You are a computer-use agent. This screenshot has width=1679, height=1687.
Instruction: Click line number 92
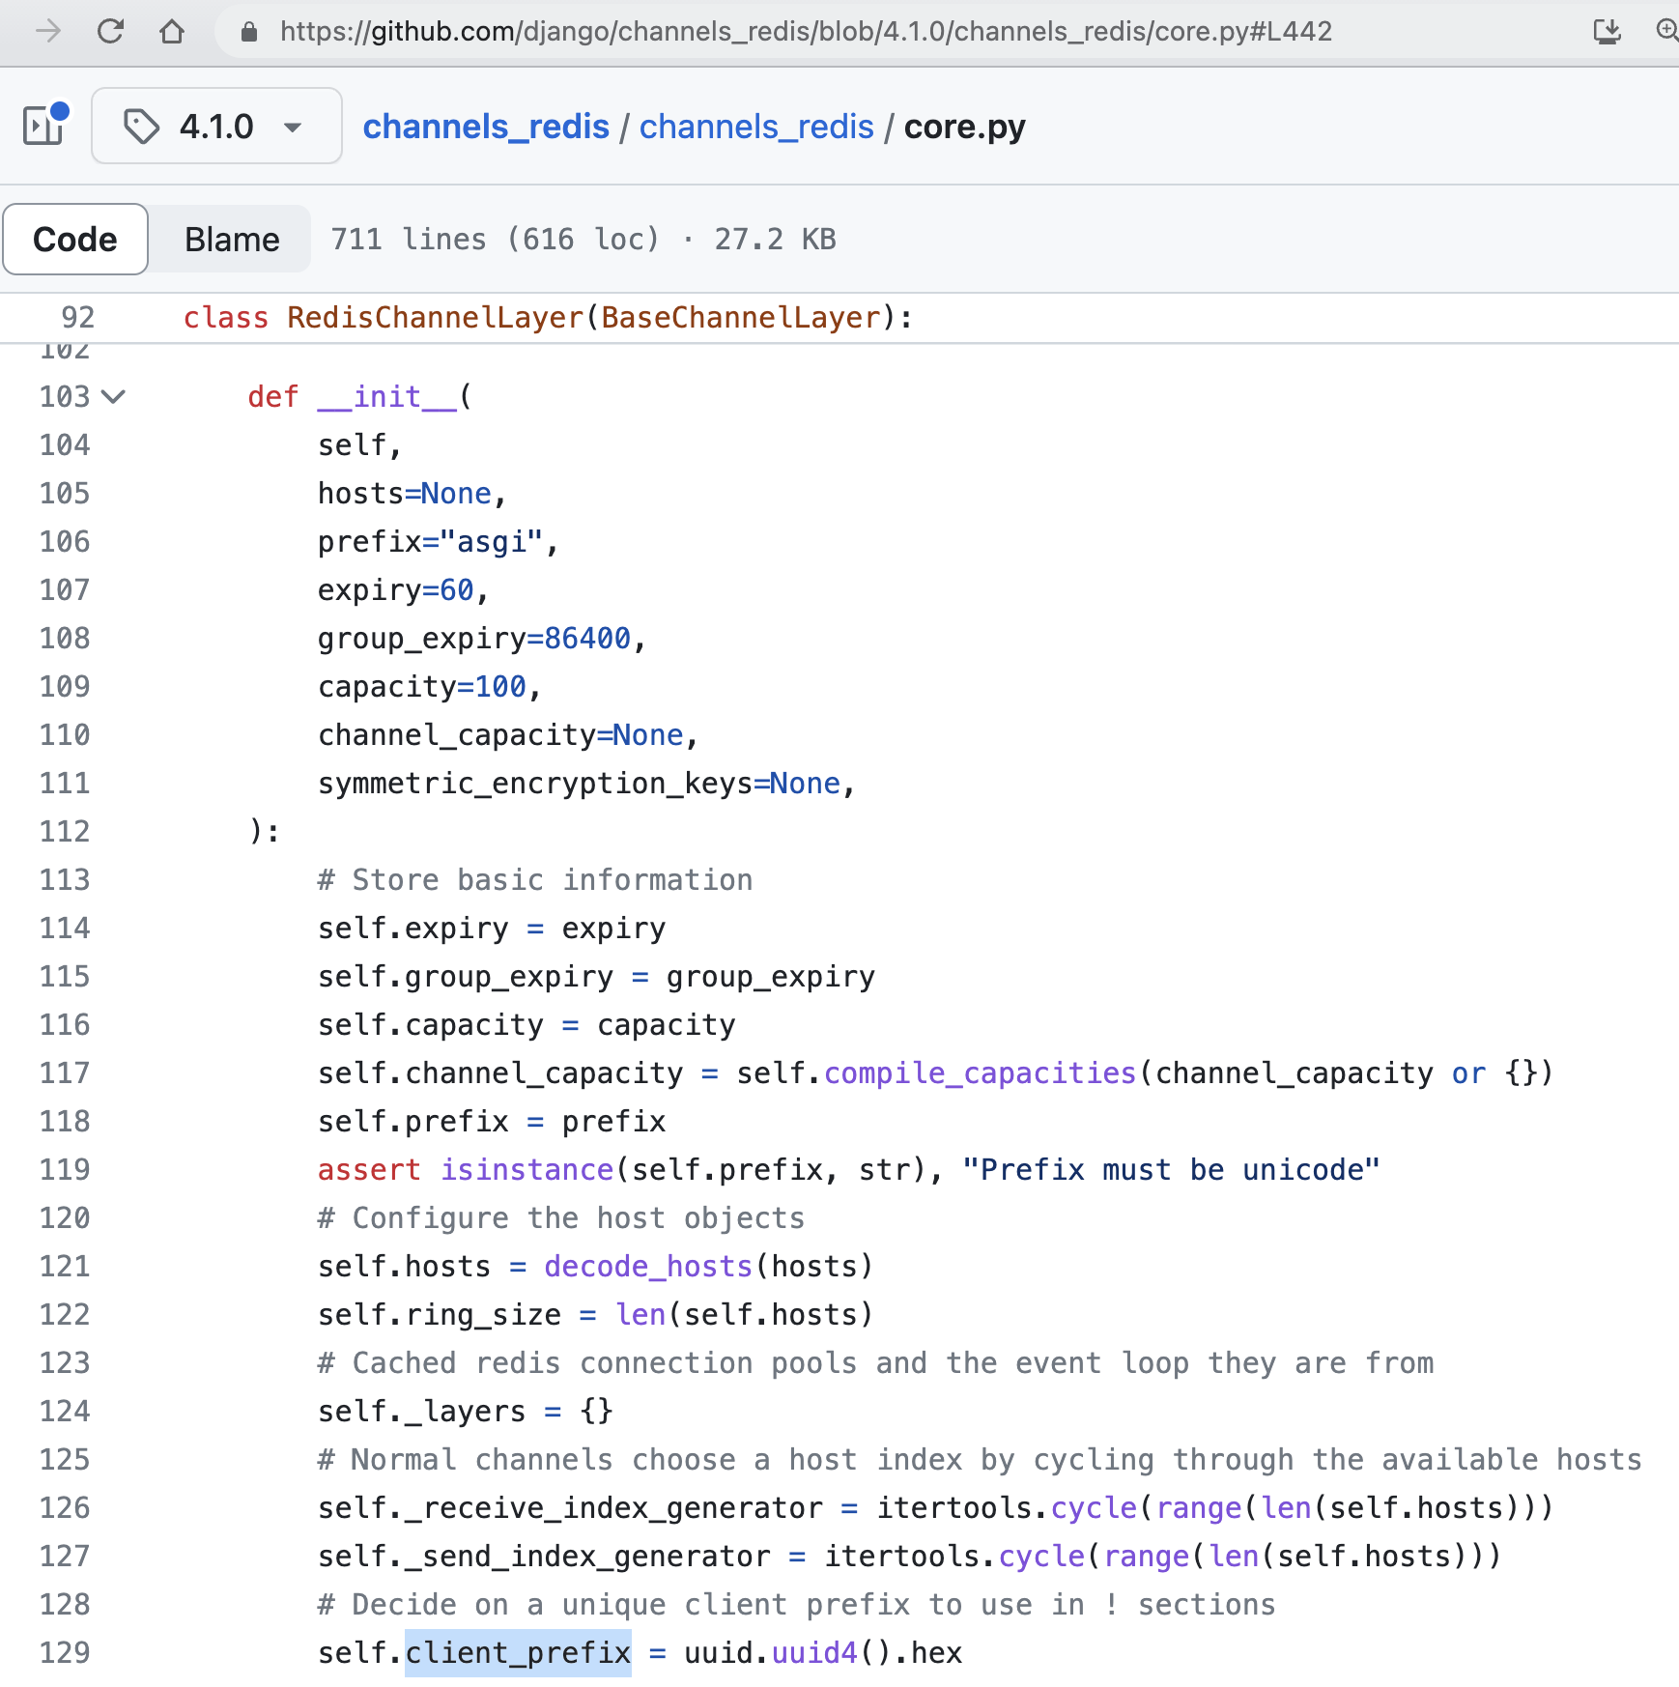(x=77, y=317)
